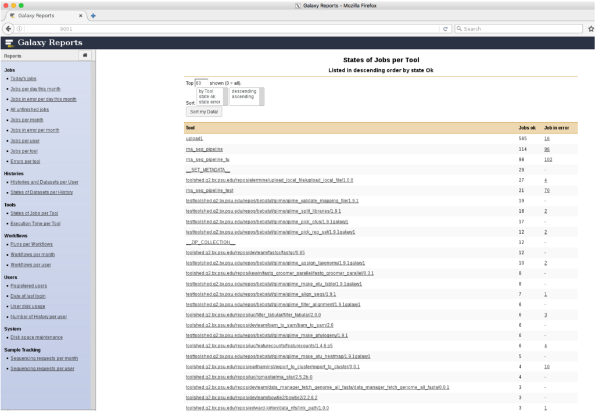Open States of Jobs per Tool
This screenshot has height=411, width=595.
(34, 213)
